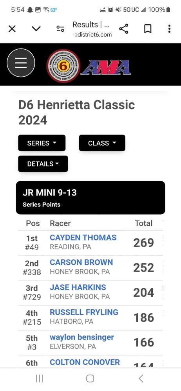Tap the Android home button

[x=90, y=378]
